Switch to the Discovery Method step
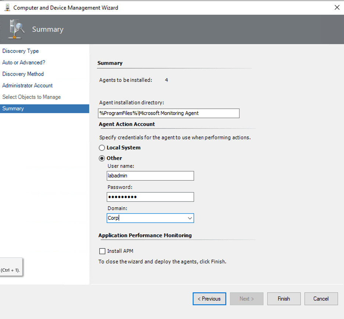 [x=23, y=74]
